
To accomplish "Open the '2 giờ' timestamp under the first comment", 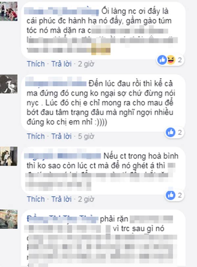I will (x=86, y=64).
